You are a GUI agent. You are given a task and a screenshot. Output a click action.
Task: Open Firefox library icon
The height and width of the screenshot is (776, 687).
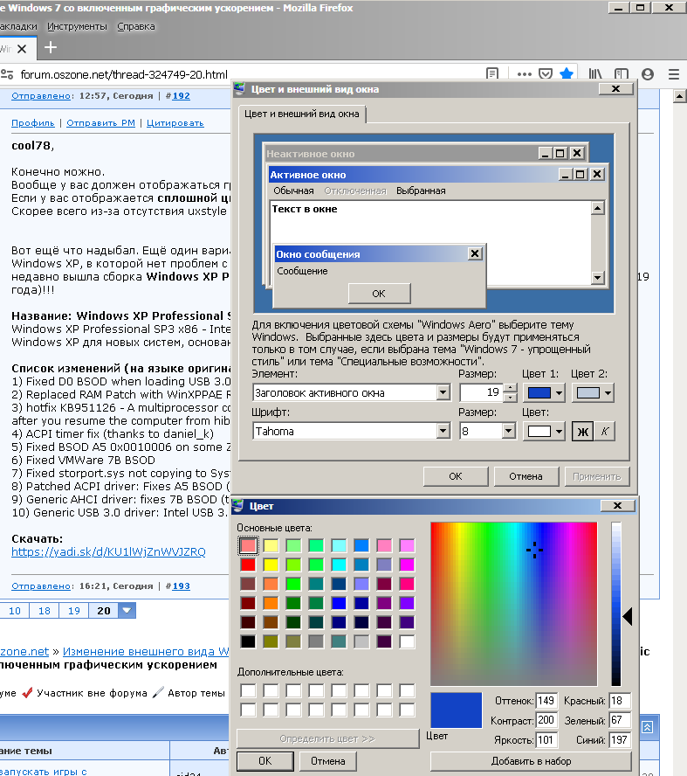(x=595, y=74)
